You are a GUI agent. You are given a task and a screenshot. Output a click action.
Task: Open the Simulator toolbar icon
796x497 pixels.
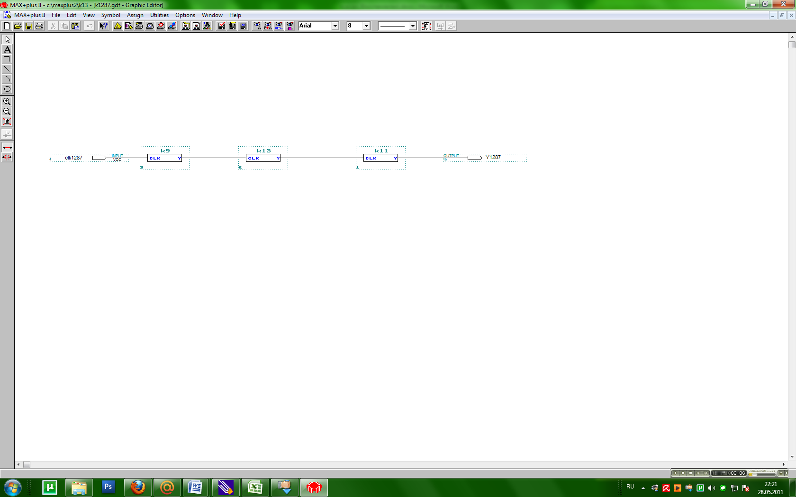[x=150, y=26]
